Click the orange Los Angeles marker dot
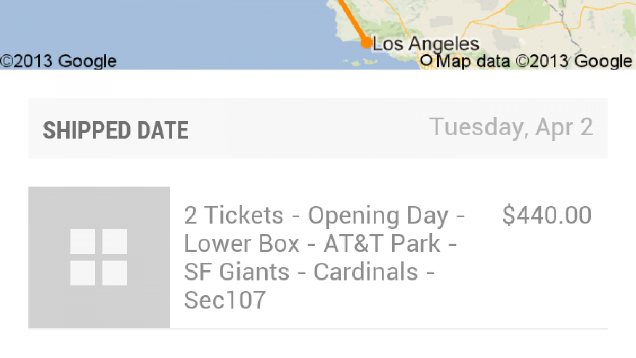 pyautogui.click(x=366, y=43)
